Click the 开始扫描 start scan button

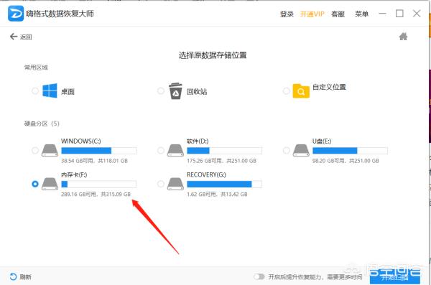[394, 277]
